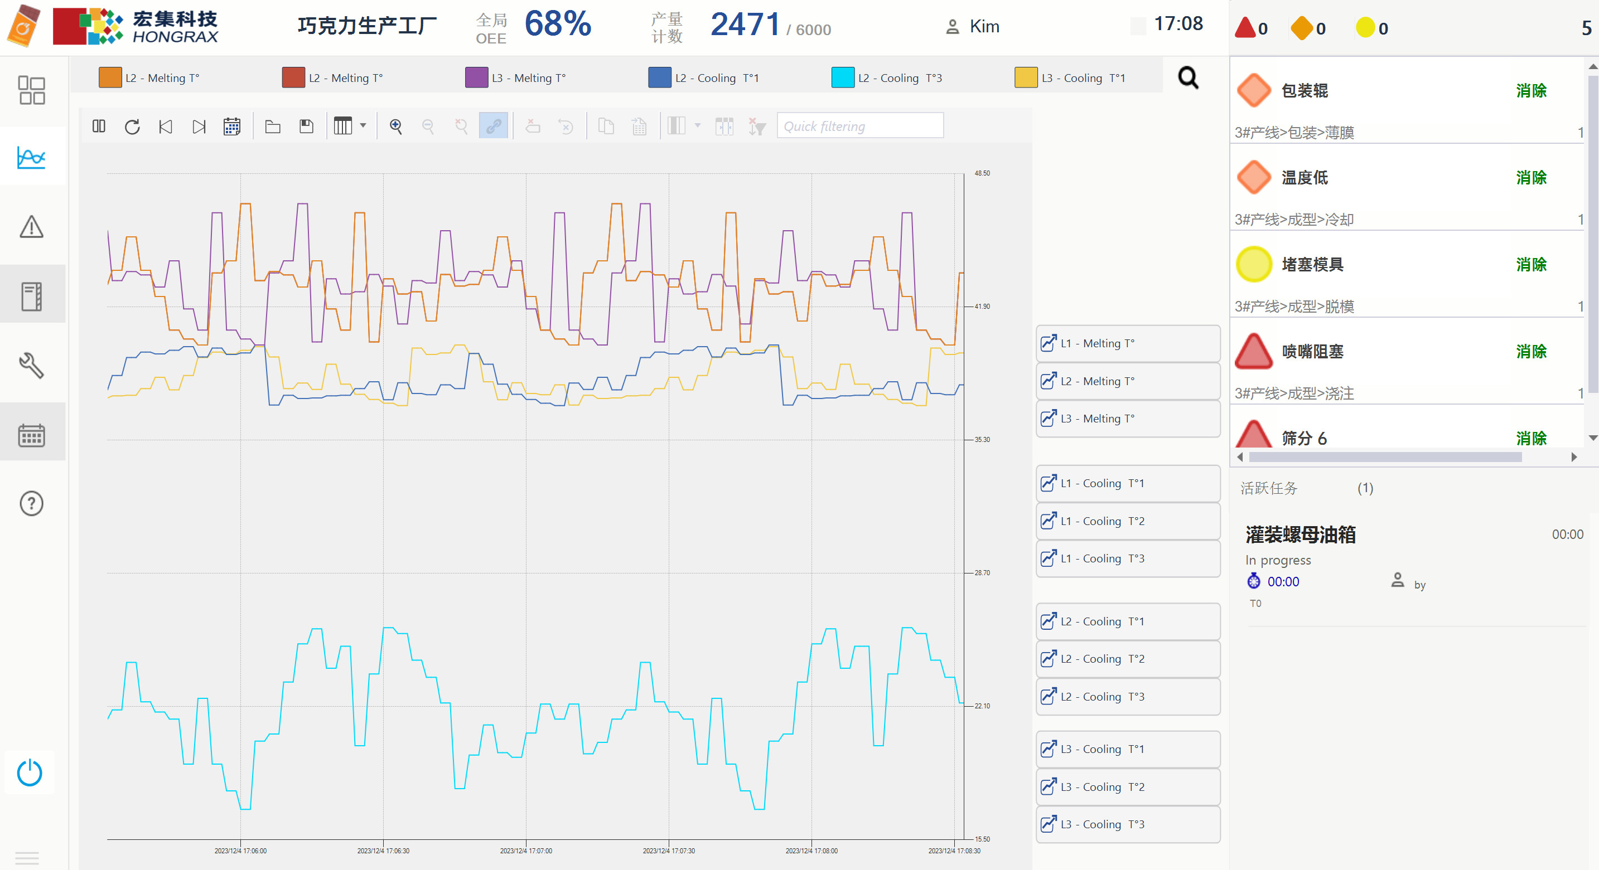Toggle the L2 - Melting T° series button
The image size is (1599, 870).
point(1128,381)
